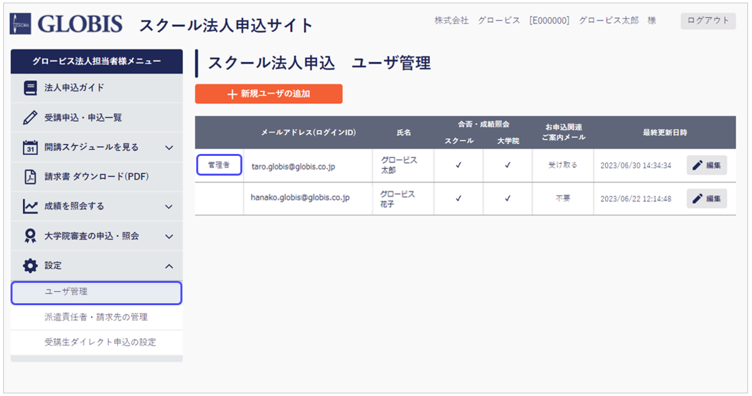Click the GLOBIS logo icon
Screen dimensions: 752x396
coord(20,24)
